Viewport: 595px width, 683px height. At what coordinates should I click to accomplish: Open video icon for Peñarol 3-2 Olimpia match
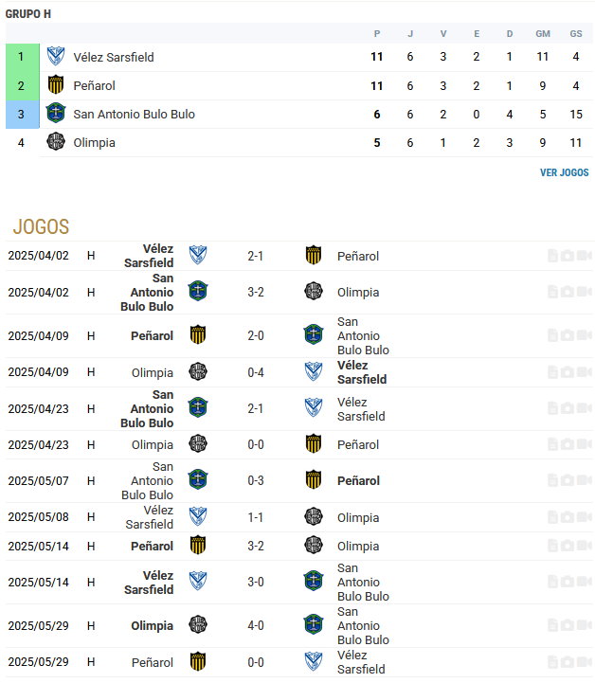pyautogui.click(x=585, y=546)
